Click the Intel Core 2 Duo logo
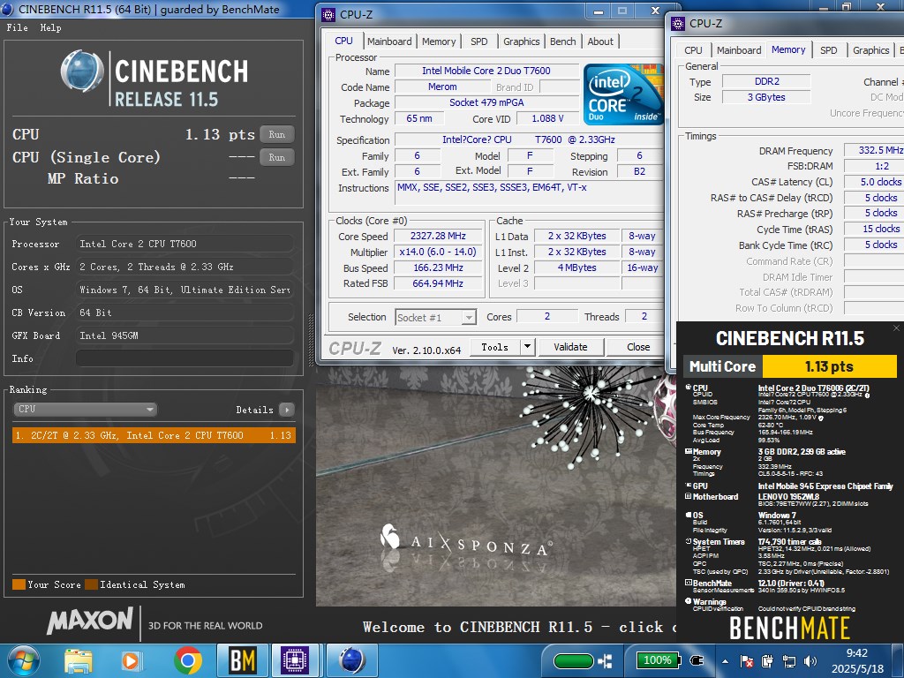The height and width of the screenshot is (678, 904). [623, 94]
